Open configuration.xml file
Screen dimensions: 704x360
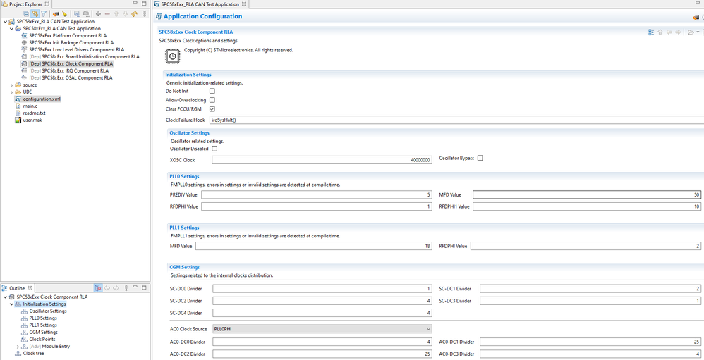pos(42,99)
